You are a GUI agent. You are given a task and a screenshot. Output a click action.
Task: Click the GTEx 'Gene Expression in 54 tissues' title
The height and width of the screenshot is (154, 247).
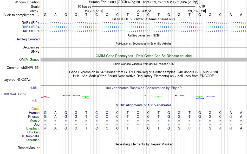point(144,72)
